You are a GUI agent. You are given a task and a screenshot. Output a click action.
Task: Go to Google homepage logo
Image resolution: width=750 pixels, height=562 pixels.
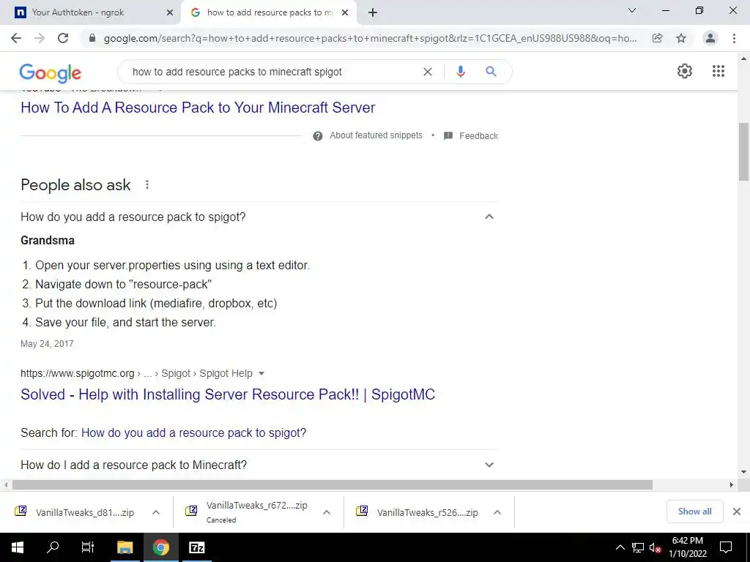click(x=51, y=72)
